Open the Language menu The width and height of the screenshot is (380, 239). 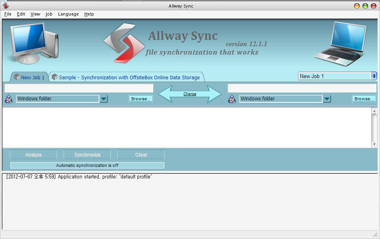tap(68, 14)
